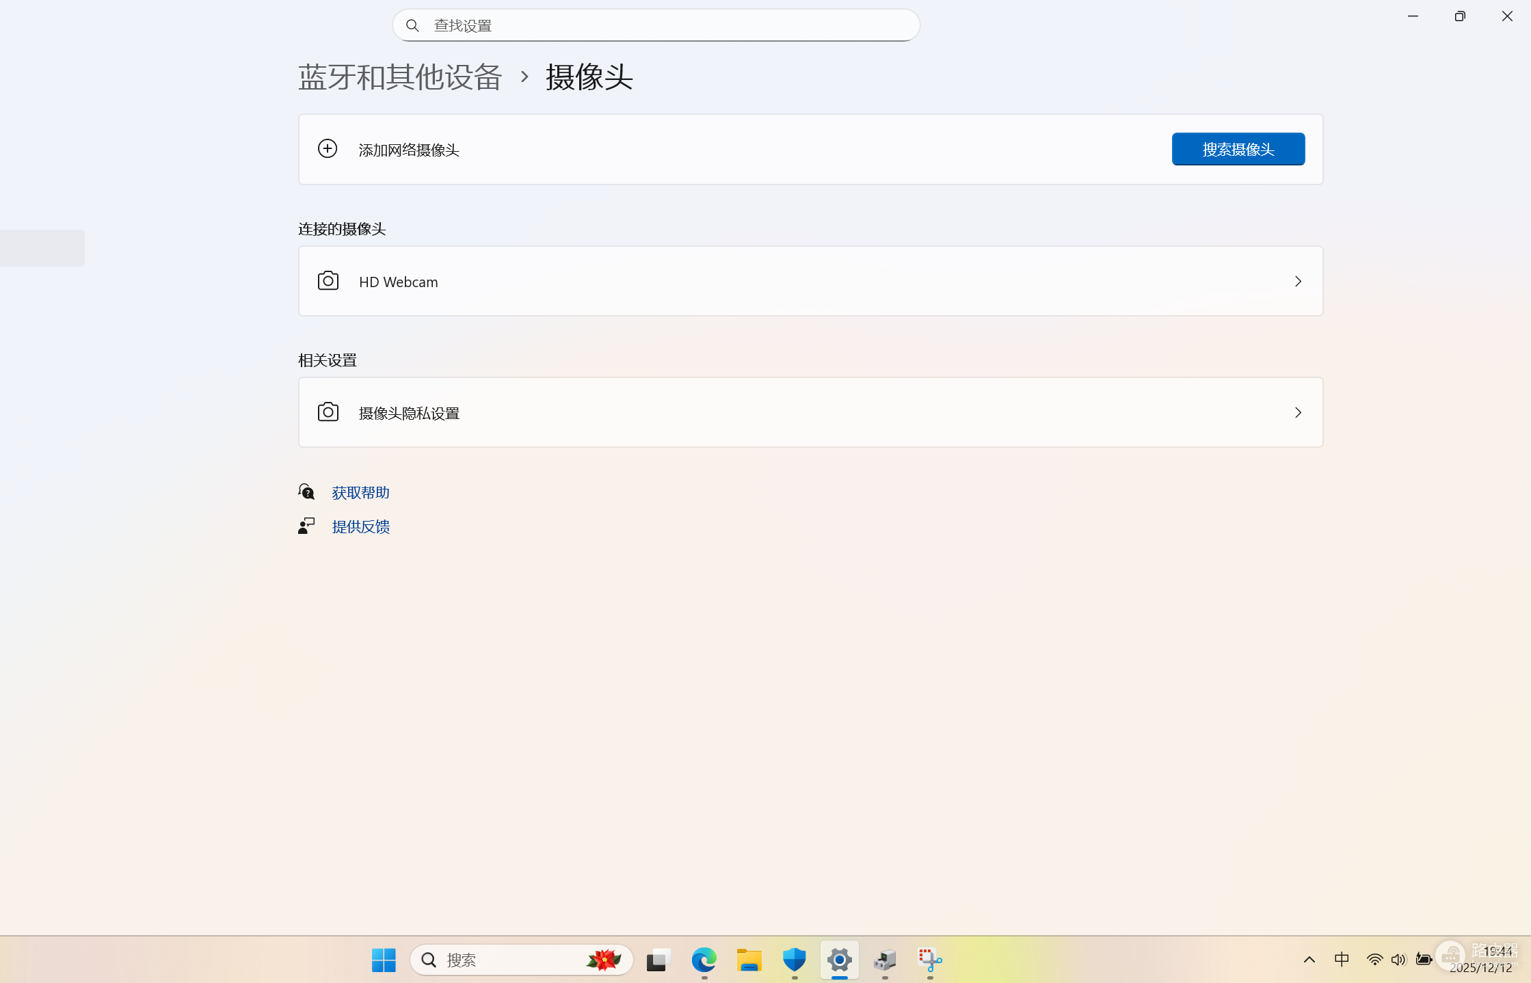Open the Wi-Fi network tray icon
Viewport: 1531px width, 983px height.
pyautogui.click(x=1374, y=960)
